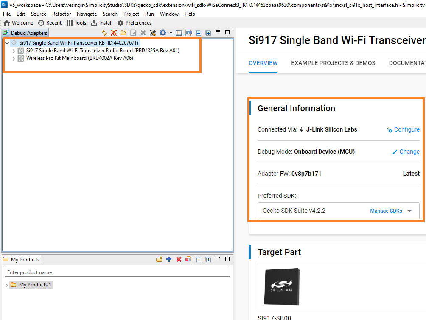Expand the Wireless Pro Kit Mainboard node
This screenshot has width=426, height=320.
point(14,59)
